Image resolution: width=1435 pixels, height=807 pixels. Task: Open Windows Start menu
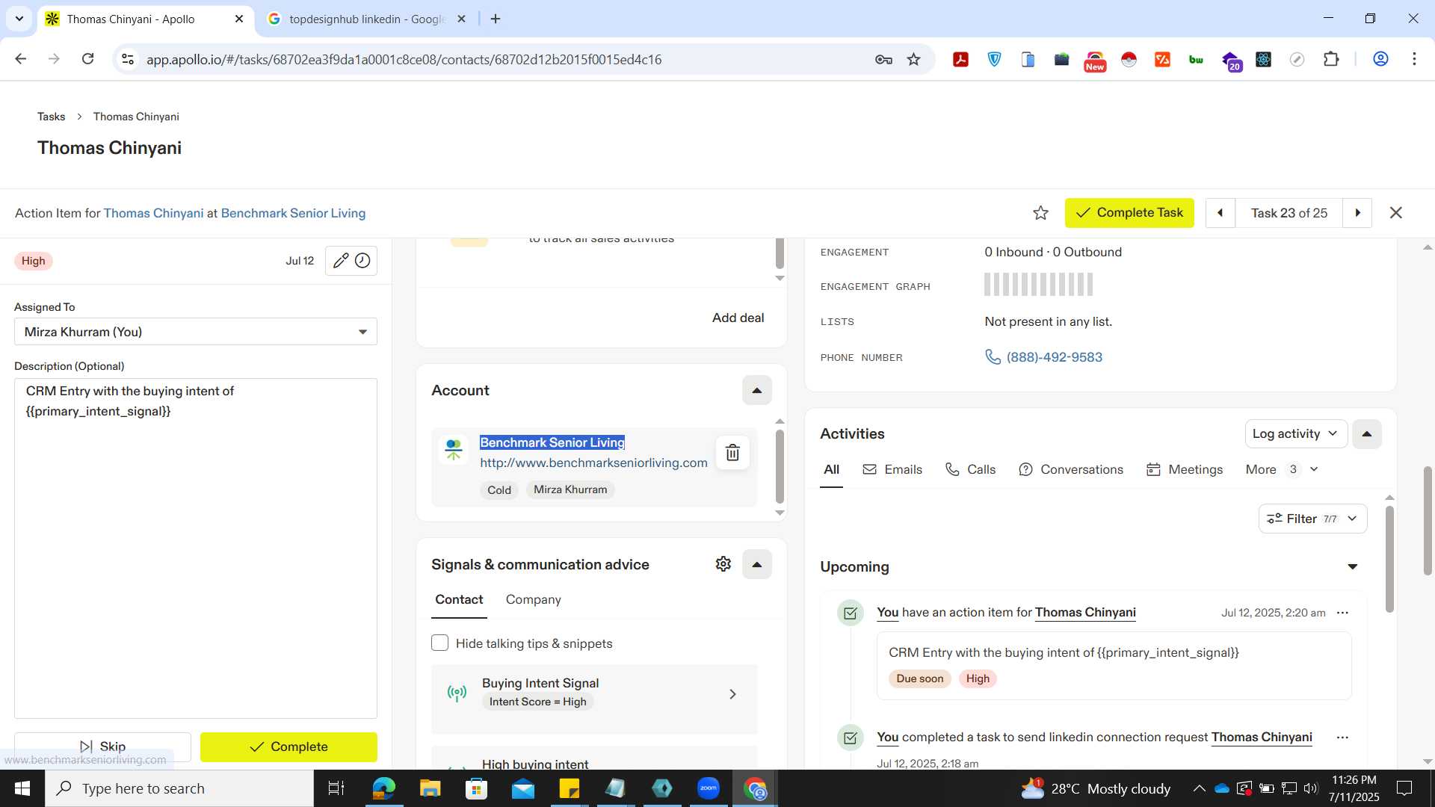(22, 788)
